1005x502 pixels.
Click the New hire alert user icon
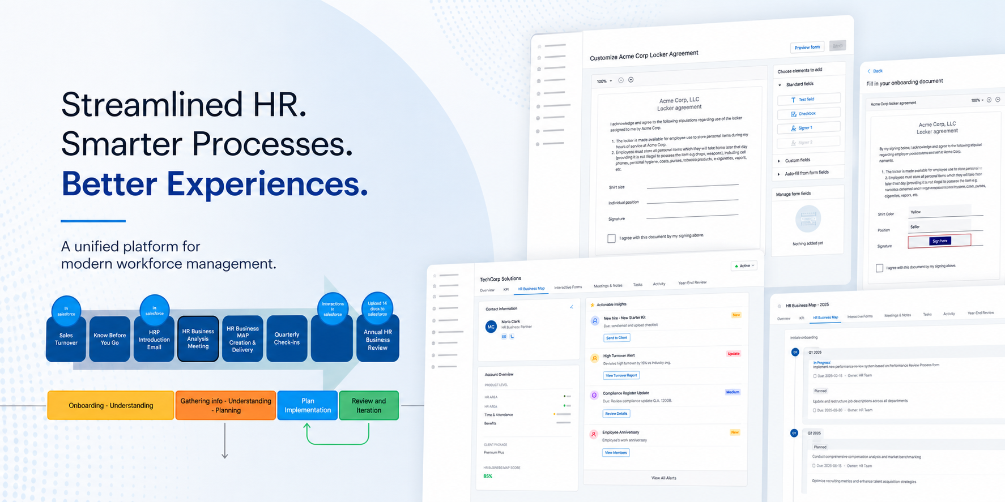(595, 320)
